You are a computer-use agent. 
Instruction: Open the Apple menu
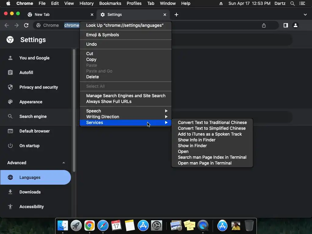pyautogui.click(x=8, y=3)
